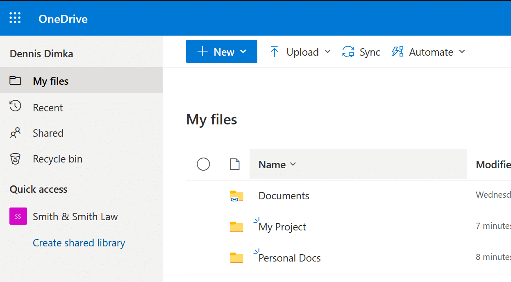Open the Documents folder
Screen dimensions: 511x282
284,196
